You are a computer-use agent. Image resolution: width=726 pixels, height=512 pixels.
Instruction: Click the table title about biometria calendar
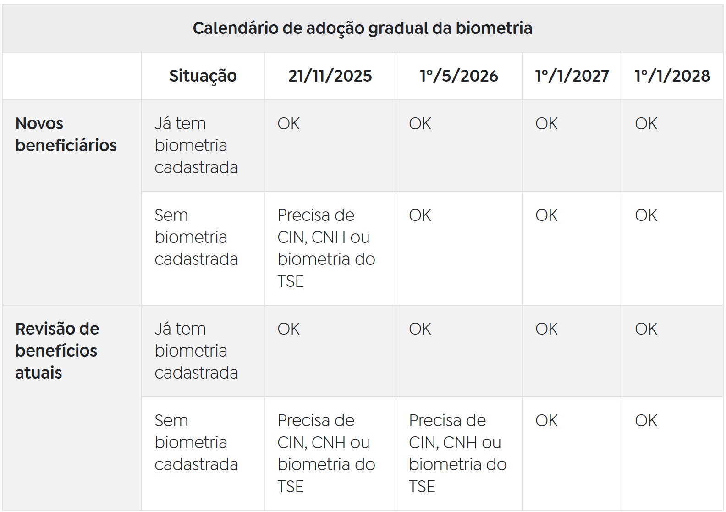(x=362, y=28)
